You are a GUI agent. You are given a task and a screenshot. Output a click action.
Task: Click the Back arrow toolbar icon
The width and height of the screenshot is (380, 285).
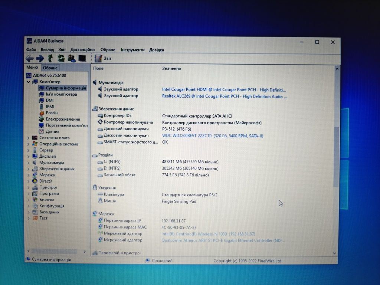coord(30,58)
